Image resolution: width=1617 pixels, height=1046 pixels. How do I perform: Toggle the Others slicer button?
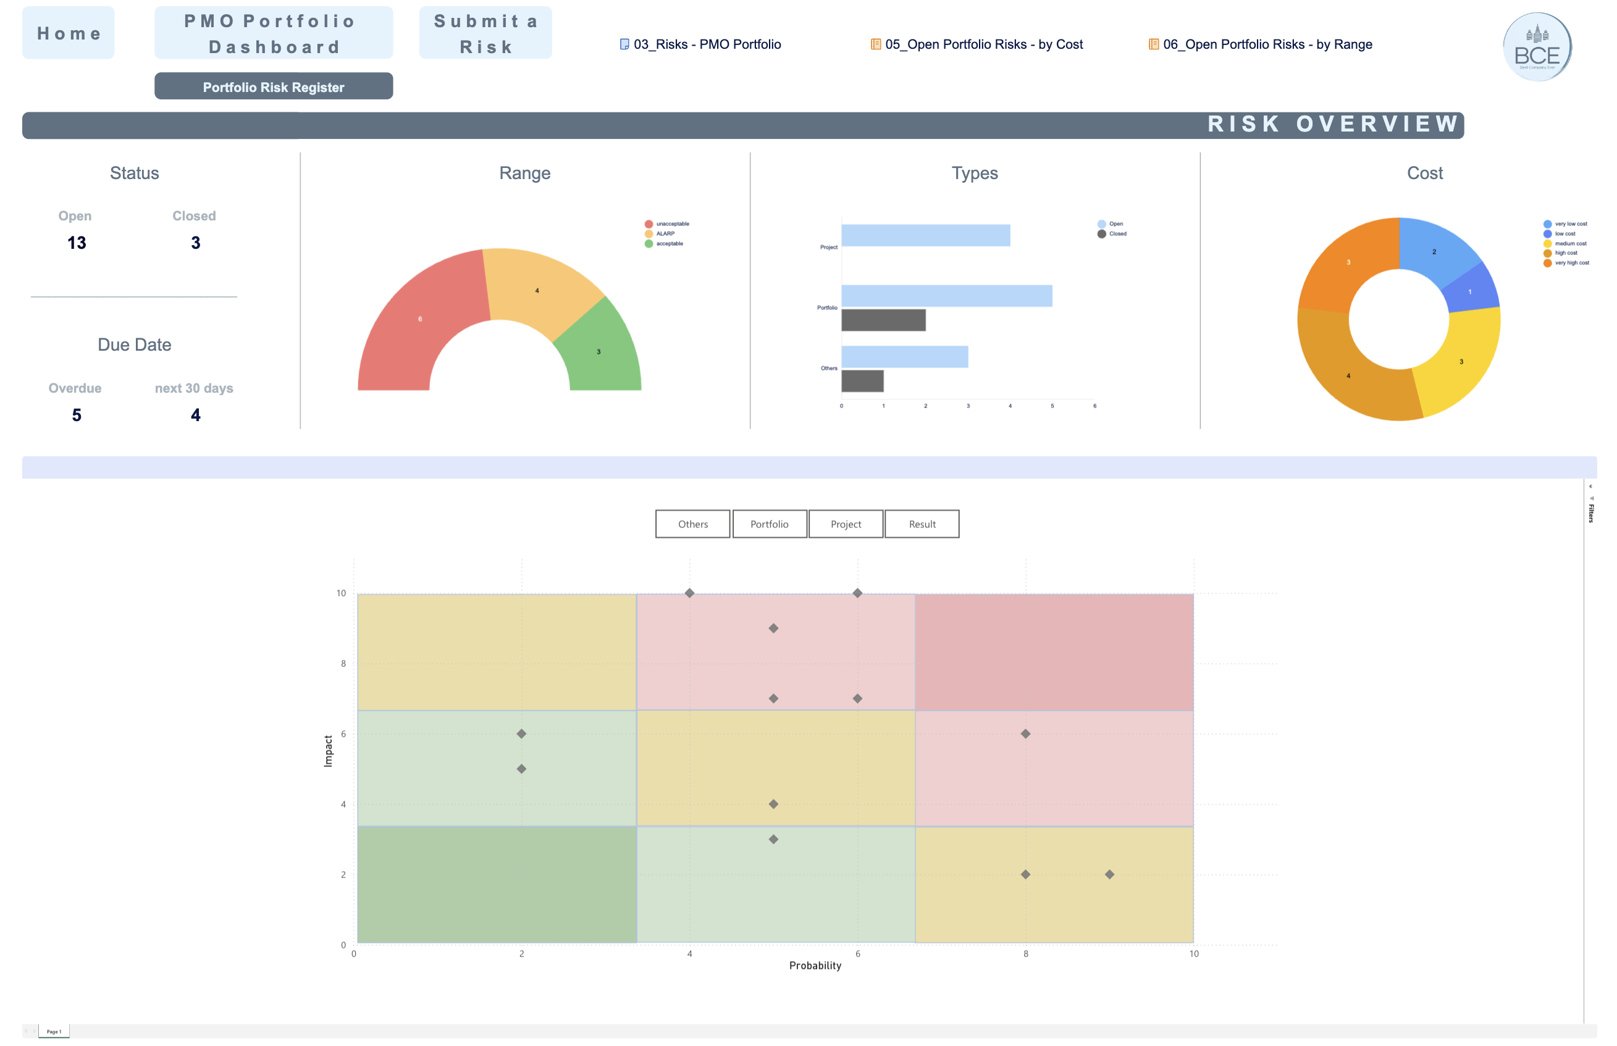[692, 524]
